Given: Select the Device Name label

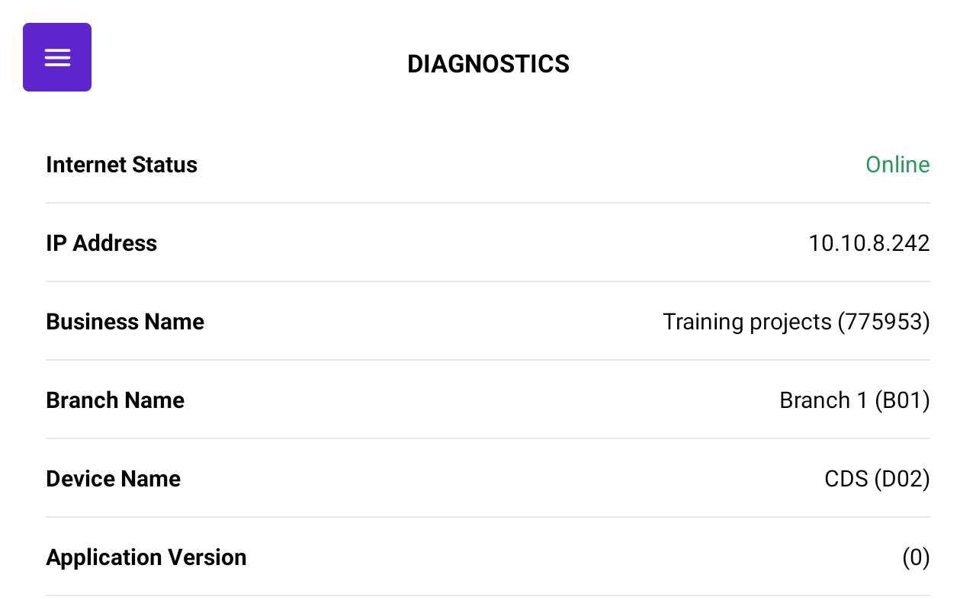Looking at the screenshot, I should click(x=113, y=479).
